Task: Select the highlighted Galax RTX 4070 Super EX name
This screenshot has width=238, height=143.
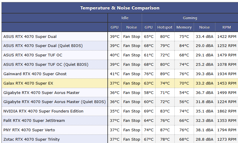Action: pyautogui.click(x=28, y=83)
